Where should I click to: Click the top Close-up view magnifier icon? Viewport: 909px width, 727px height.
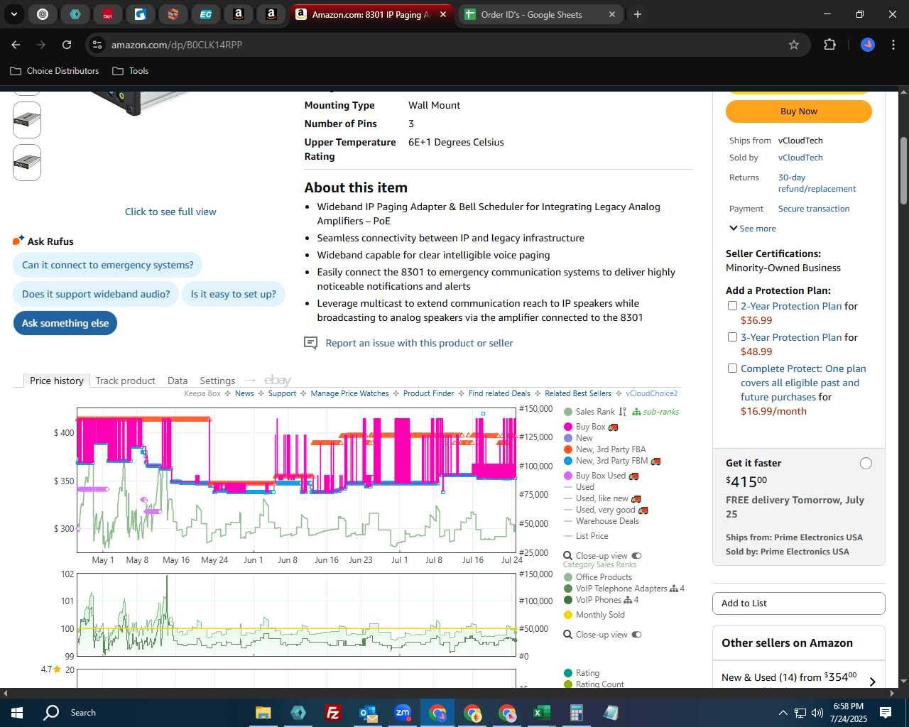pos(567,556)
